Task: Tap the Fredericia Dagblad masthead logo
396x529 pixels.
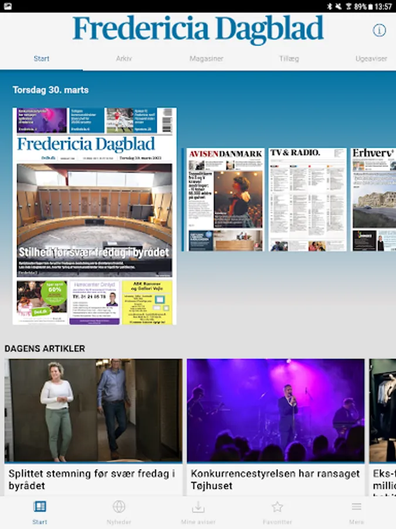Action: pos(198,30)
